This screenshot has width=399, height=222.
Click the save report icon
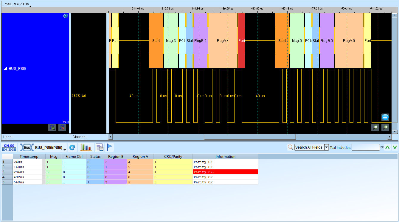click(x=100, y=147)
